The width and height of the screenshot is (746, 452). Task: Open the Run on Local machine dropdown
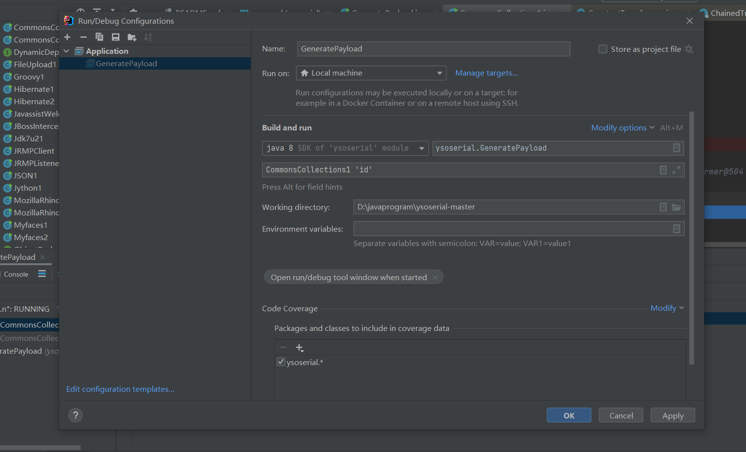coord(371,73)
